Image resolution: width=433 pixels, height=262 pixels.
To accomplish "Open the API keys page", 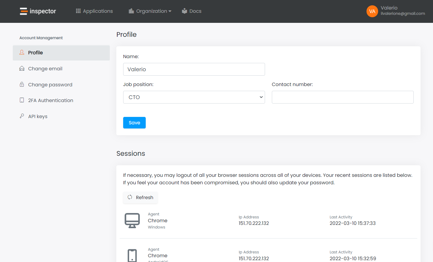I will point(61,116).
